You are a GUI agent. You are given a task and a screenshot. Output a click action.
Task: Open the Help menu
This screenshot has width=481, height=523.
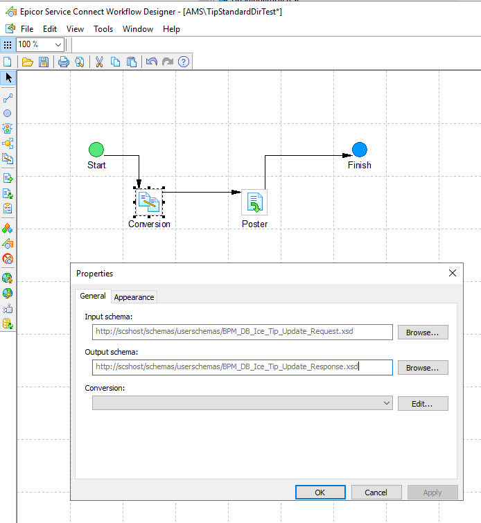tap(172, 29)
